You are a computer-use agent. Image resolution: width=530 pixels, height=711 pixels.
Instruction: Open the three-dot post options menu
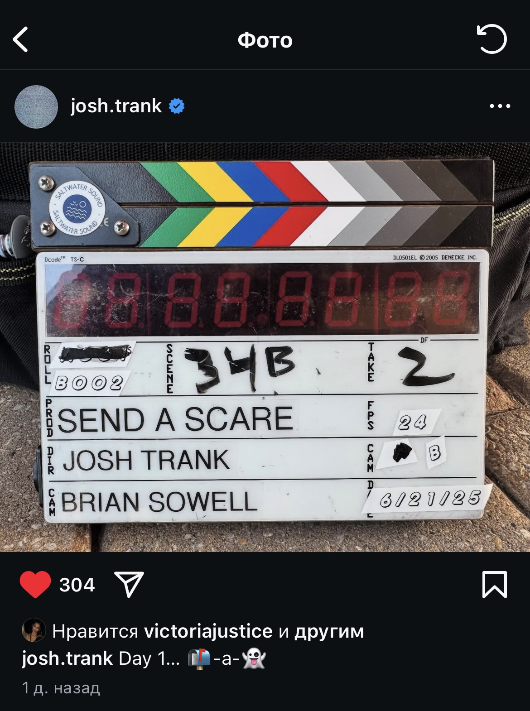click(x=500, y=106)
